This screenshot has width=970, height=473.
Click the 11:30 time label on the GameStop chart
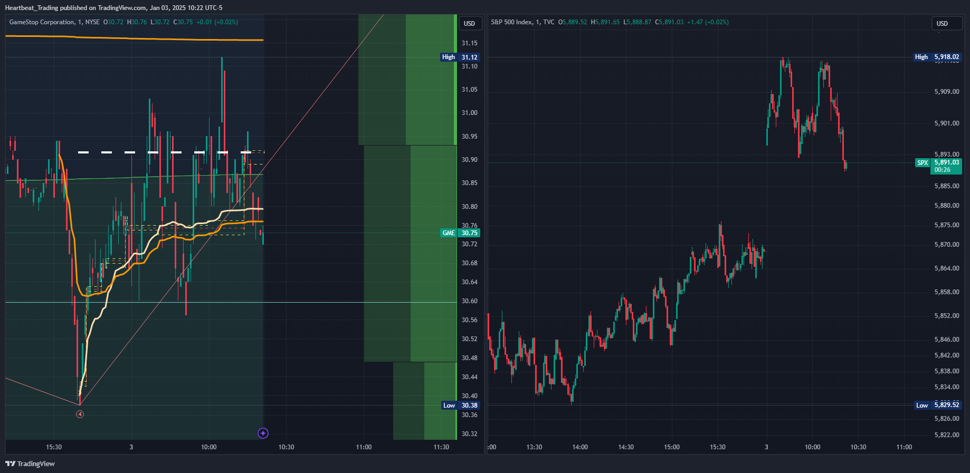441,447
